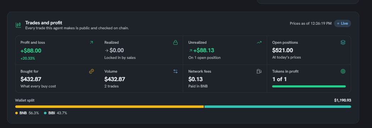The height and width of the screenshot is (128, 372).
Task: Click the lock icon in the Realized card
Action: coord(175,43)
